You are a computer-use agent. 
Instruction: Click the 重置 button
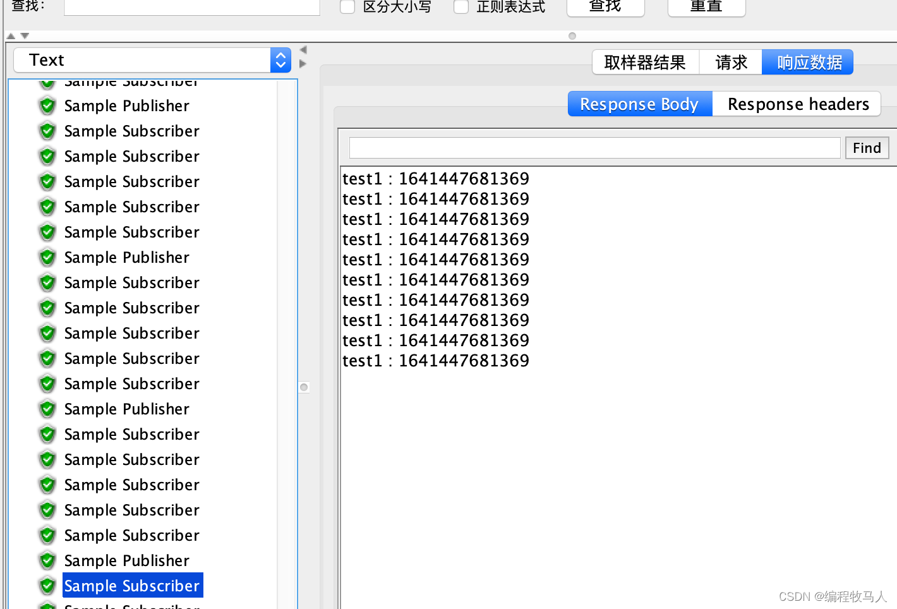tap(706, 6)
